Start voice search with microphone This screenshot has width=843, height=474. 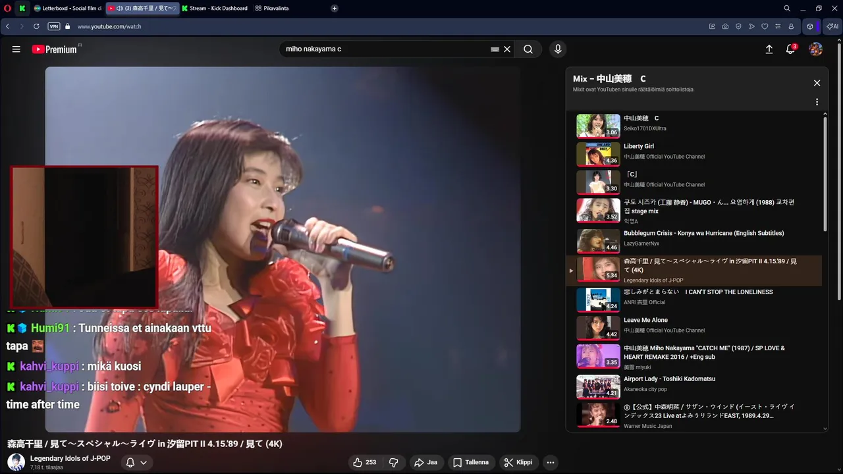point(558,49)
